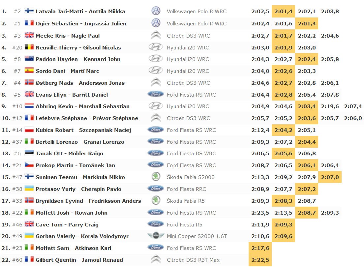Open crew Latvala Jari-Matti - Anttila Miikka

point(80,12)
